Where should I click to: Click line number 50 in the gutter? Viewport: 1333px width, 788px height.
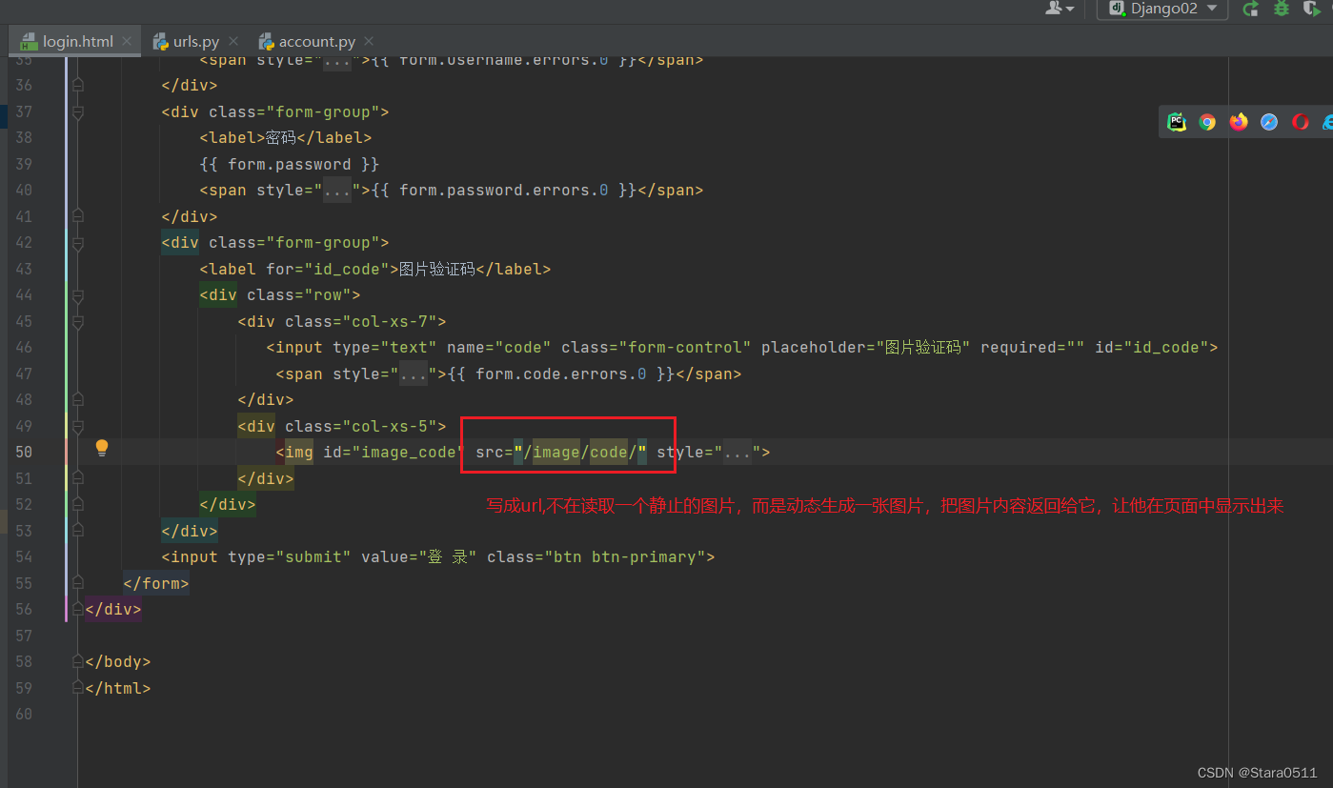point(23,453)
